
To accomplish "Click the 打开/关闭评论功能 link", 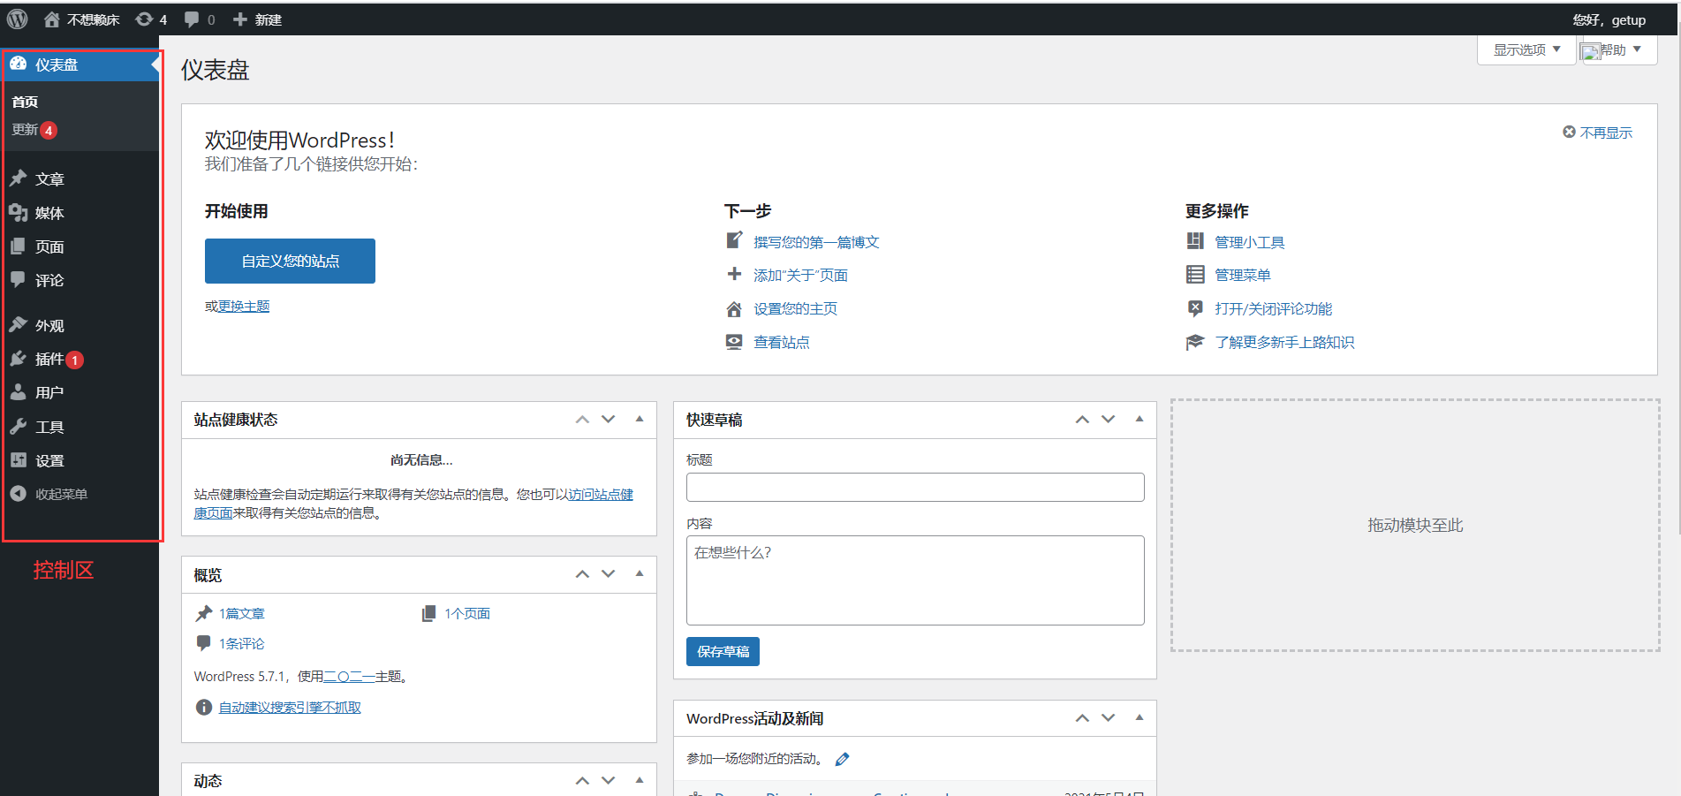I will pos(1273,308).
